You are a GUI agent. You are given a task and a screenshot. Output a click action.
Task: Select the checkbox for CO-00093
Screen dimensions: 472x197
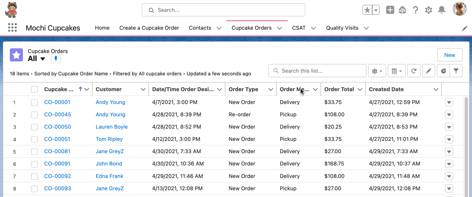34,188
